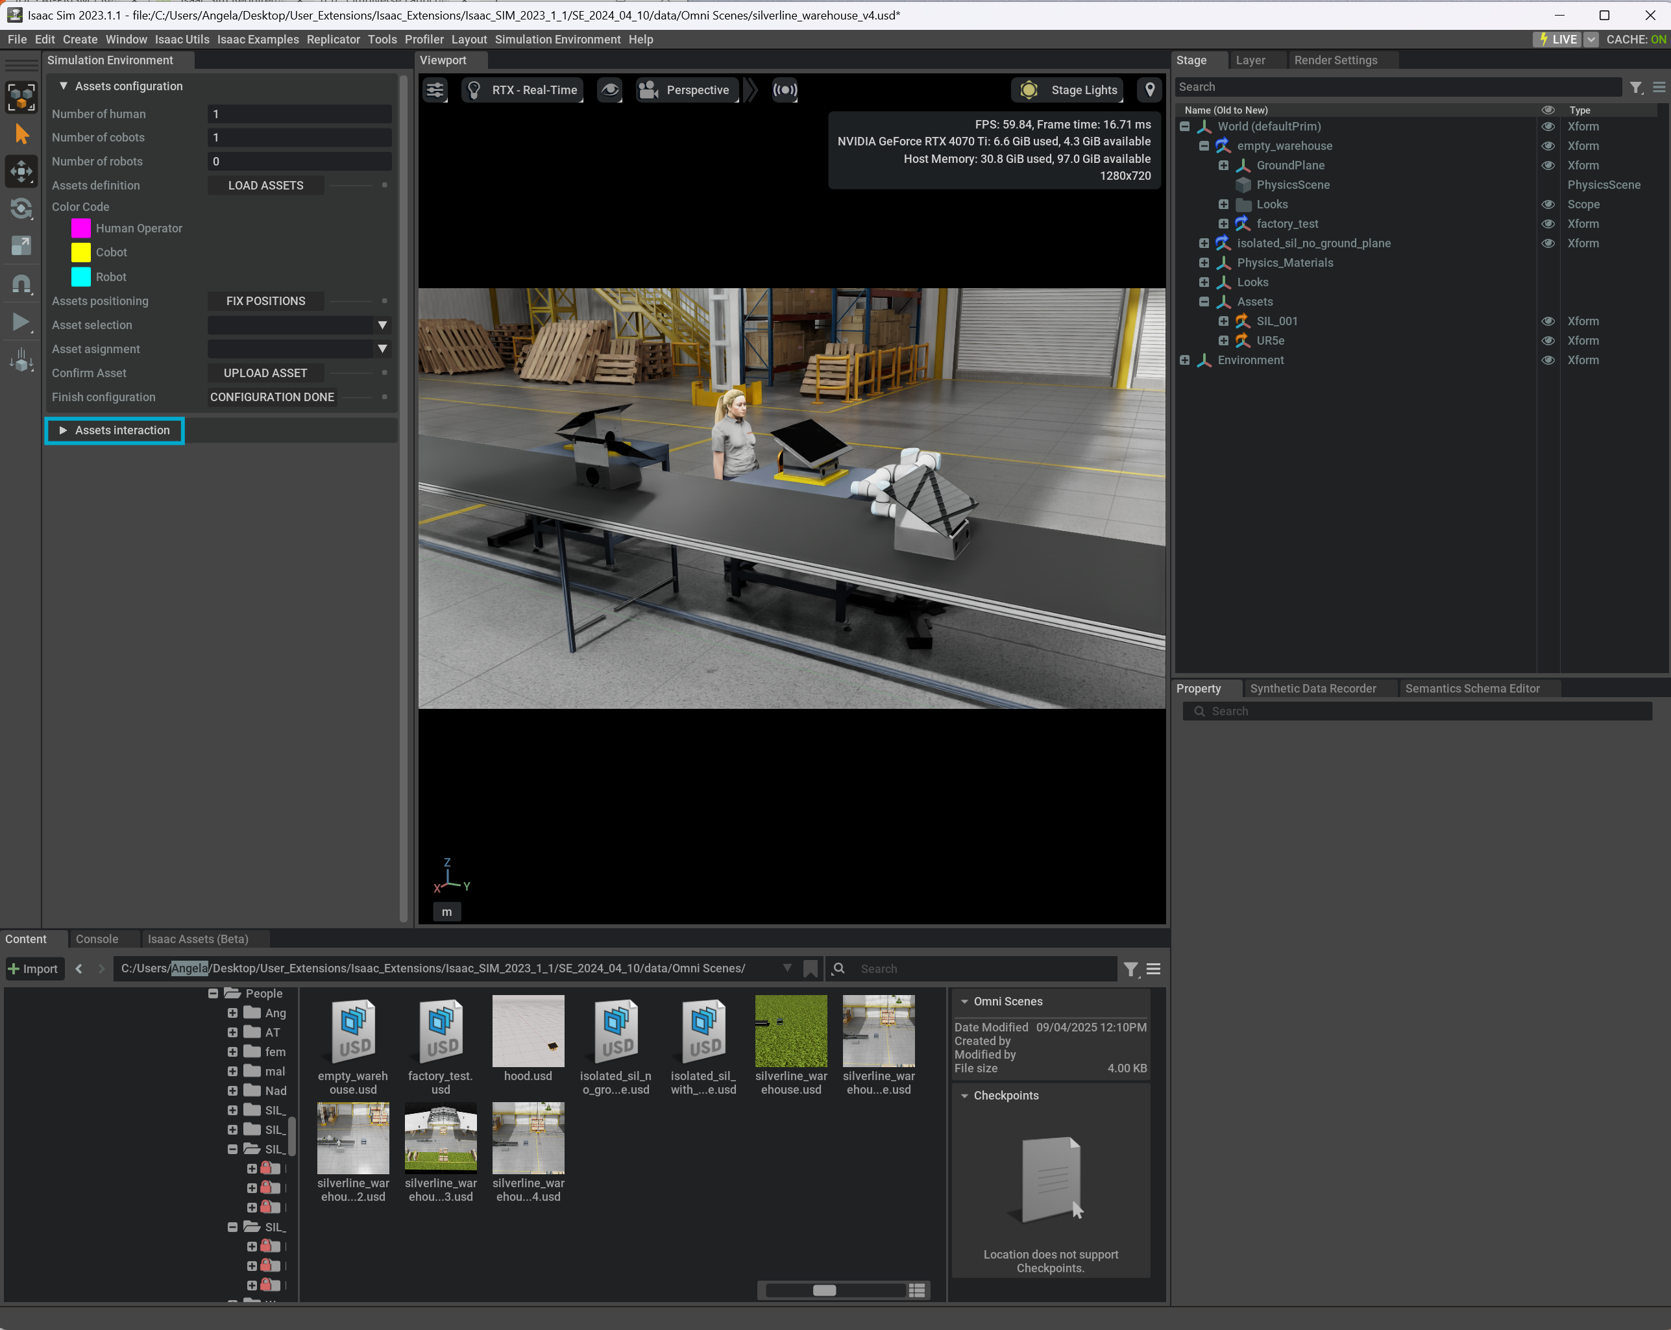Open the Replicator menu

click(332, 40)
